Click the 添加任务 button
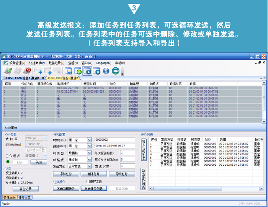Screen dimensions: 268x207 (x=66, y=174)
